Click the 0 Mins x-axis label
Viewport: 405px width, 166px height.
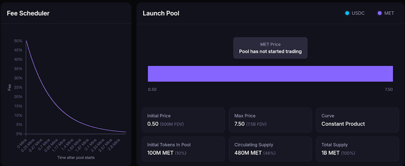[x=22, y=141]
